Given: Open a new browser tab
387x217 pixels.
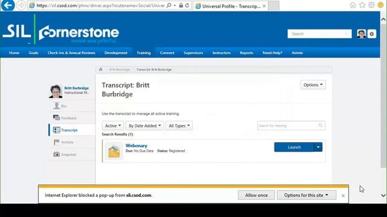Looking at the screenshot, I should tap(273, 6).
